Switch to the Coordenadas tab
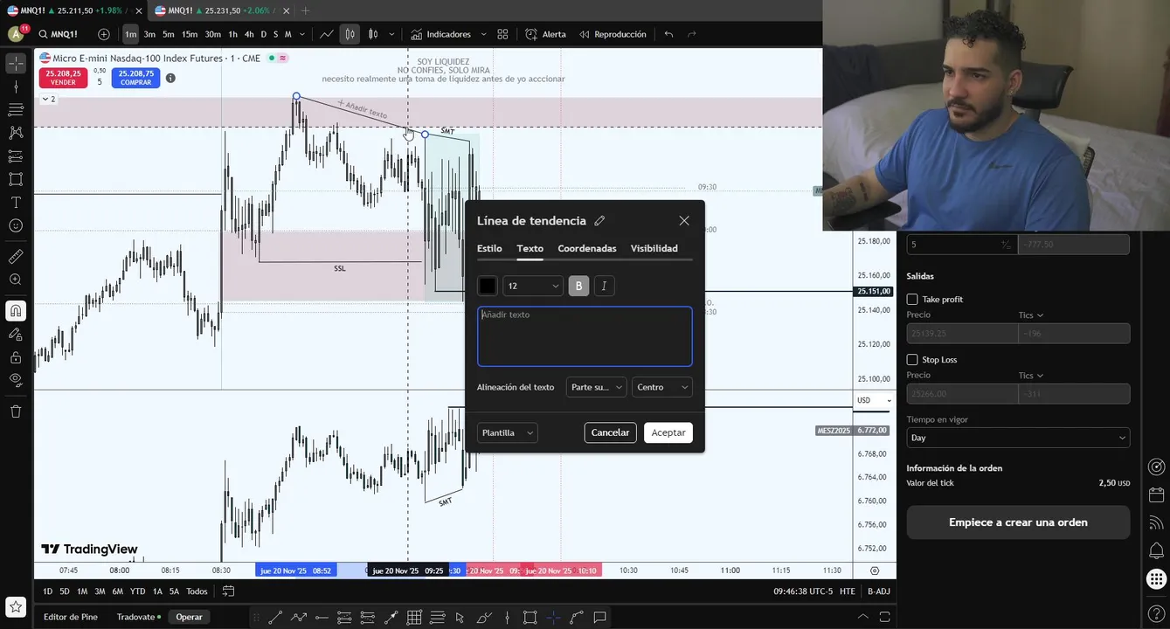 (587, 248)
